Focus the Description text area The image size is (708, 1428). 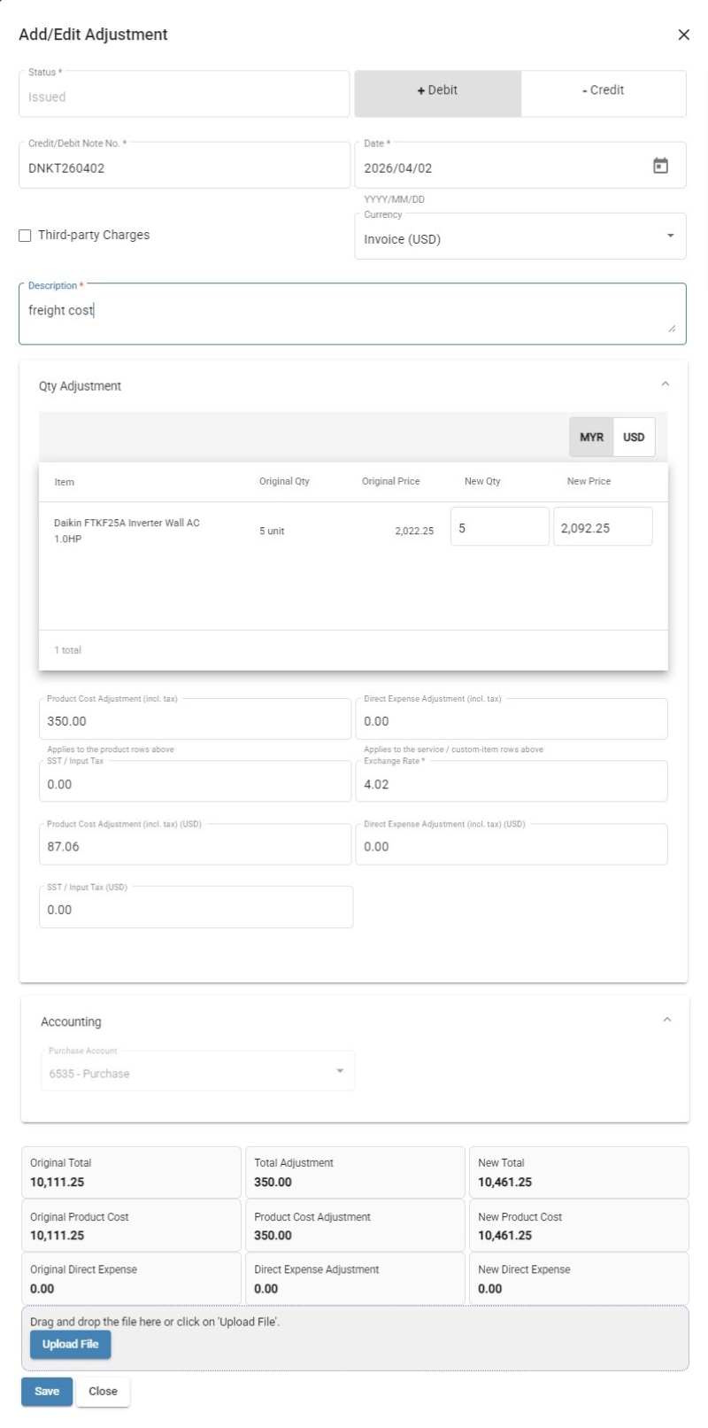(x=352, y=314)
